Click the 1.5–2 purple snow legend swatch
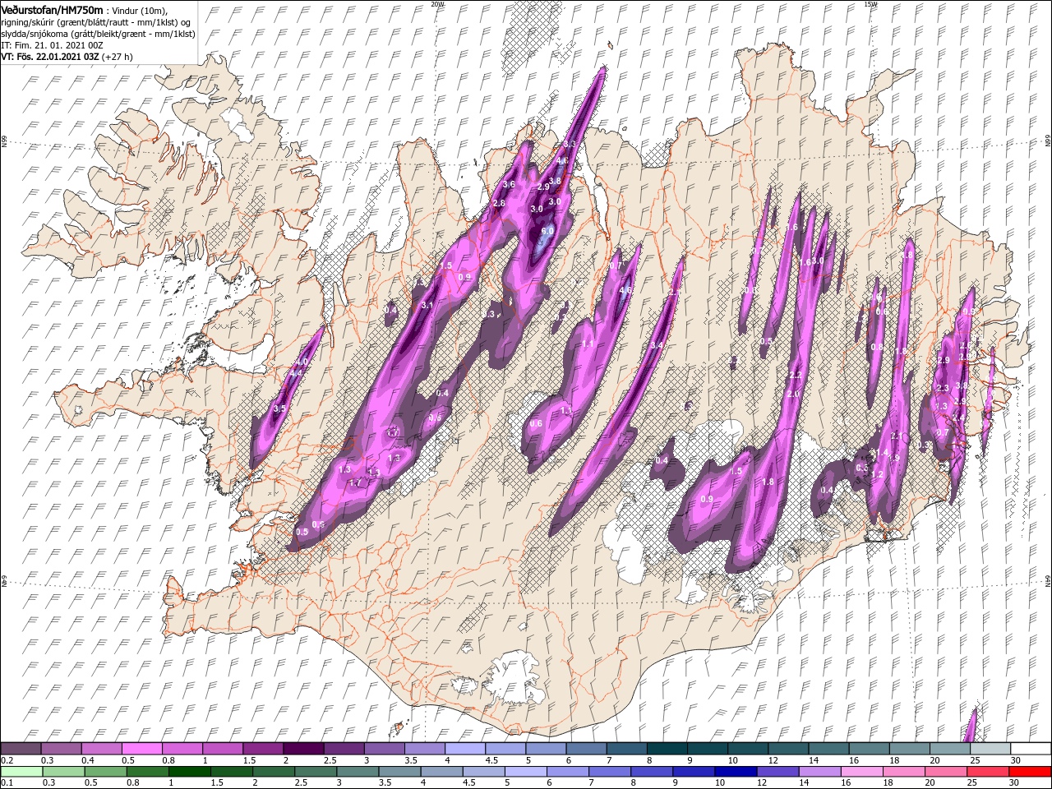 pyautogui.click(x=263, y=749)
